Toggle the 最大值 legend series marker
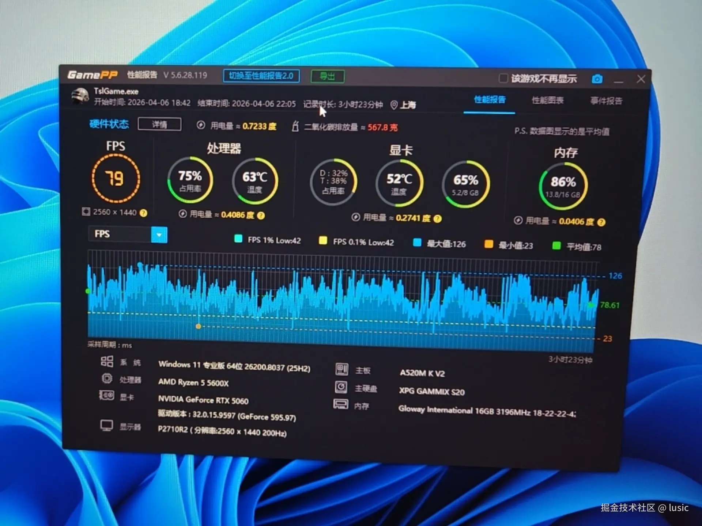Image resolution: width=702 pixels, height=526 pixels. pos(417,243)
